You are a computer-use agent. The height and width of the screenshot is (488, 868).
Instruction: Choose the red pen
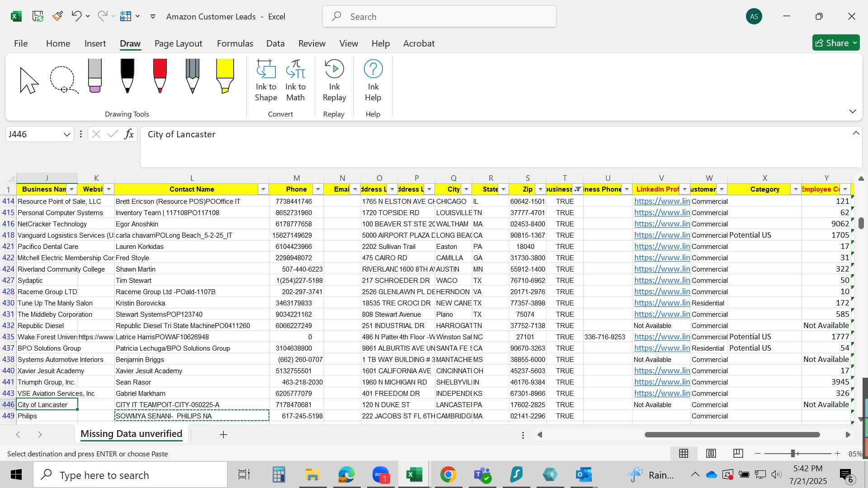pyautogui.click(x=160, y=77)
